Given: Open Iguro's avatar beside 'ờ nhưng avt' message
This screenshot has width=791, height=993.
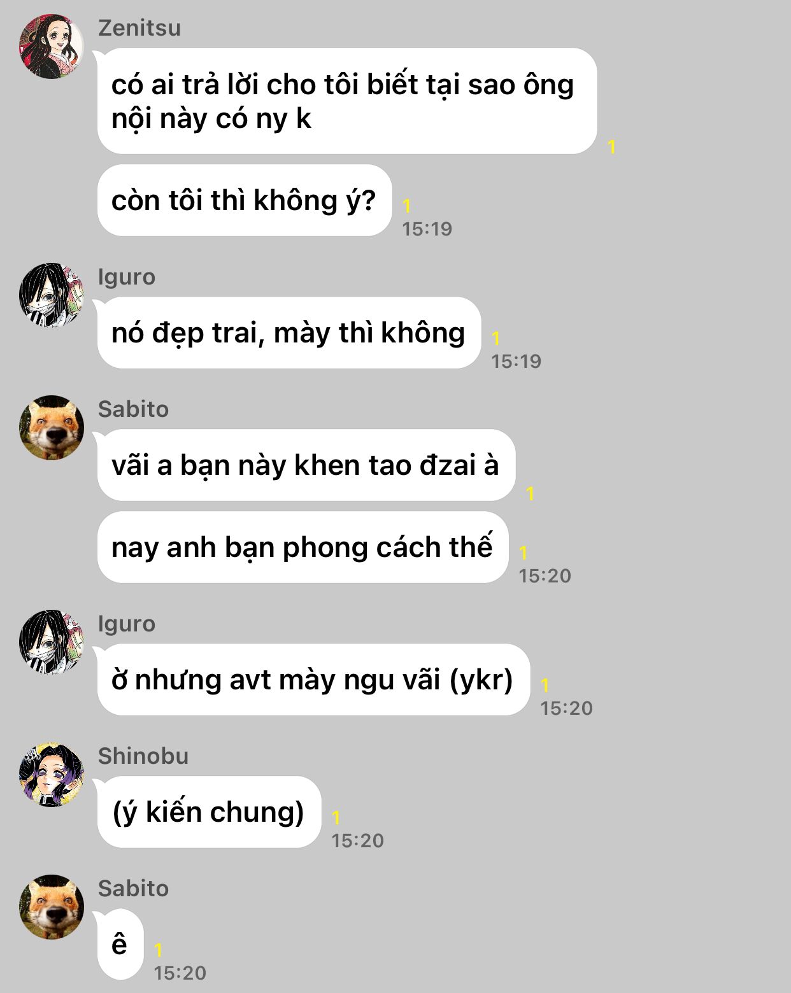Looking at the screenshot, I should coord(52,642).
